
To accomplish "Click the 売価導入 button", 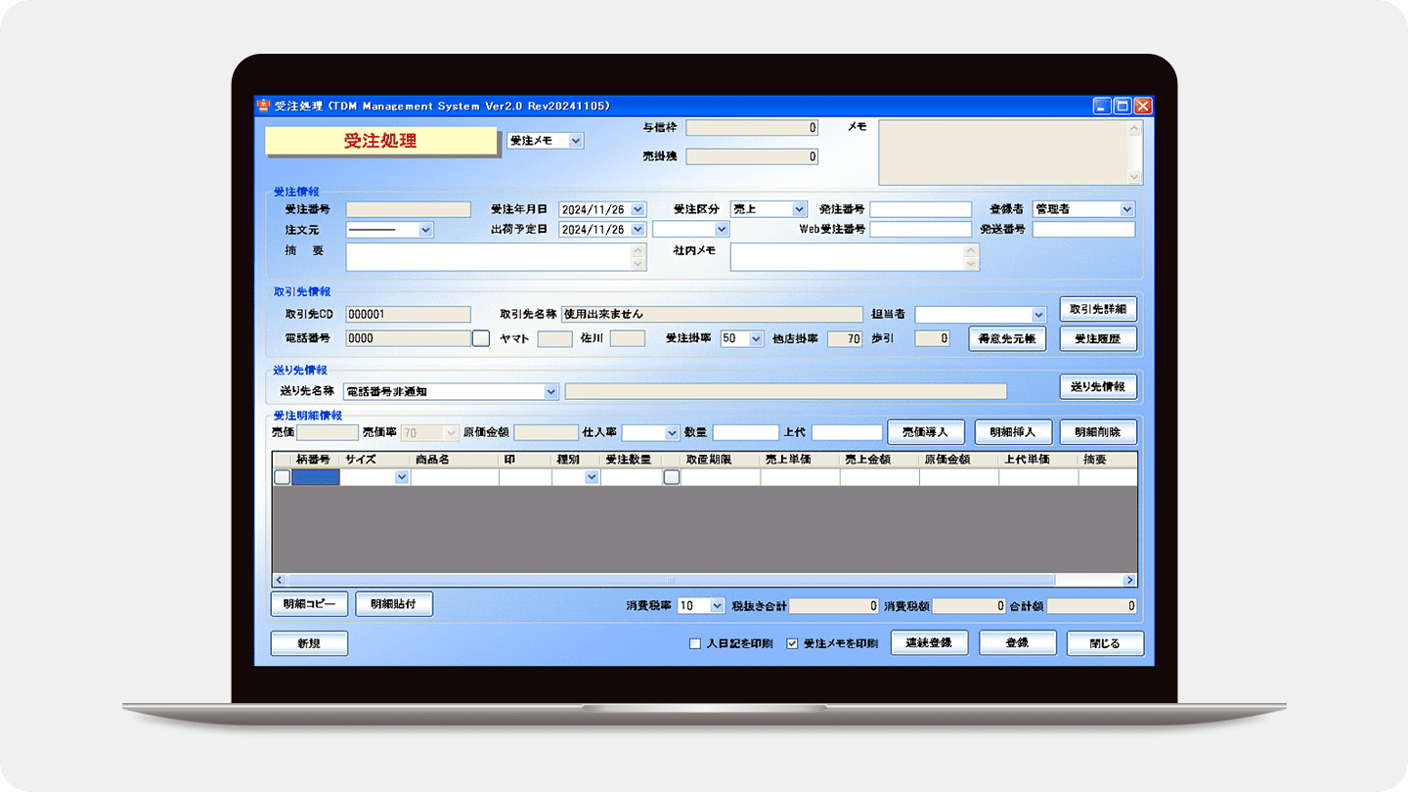I will tap(926, 431).
